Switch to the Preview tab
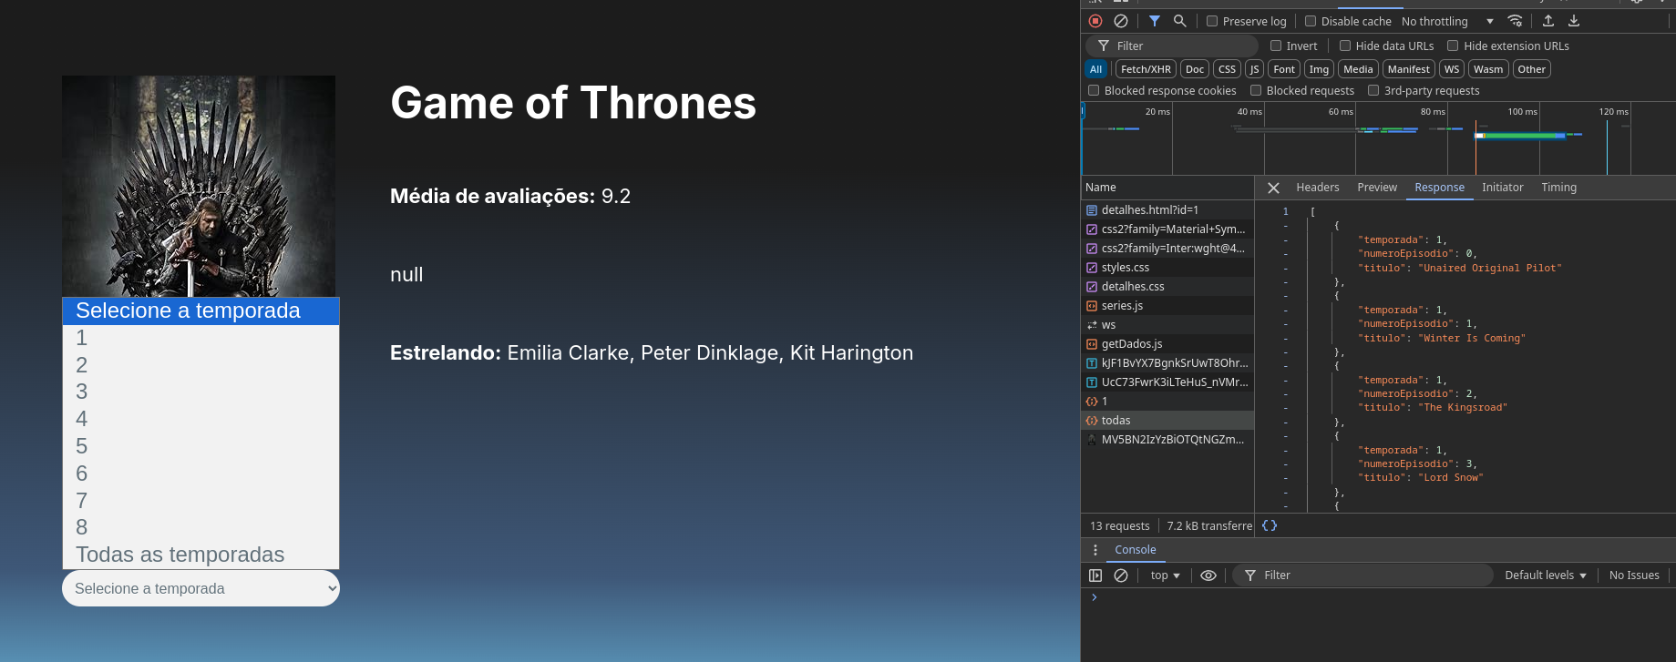 [1377, 188]
